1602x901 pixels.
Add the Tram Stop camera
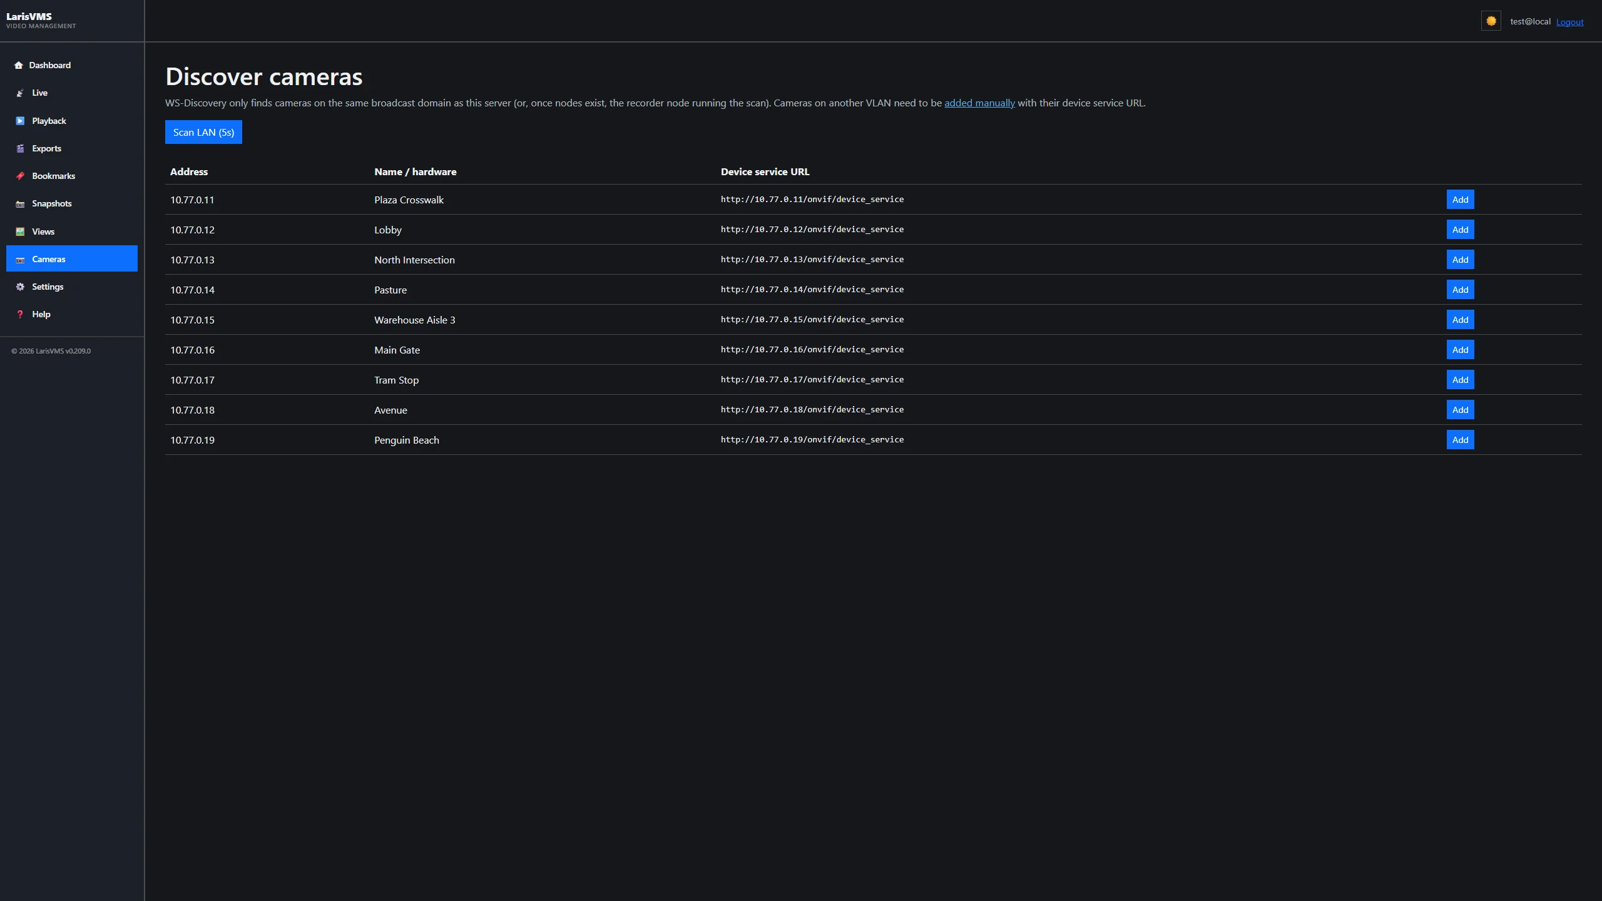pyautogui.click(x=1460, y=380)
